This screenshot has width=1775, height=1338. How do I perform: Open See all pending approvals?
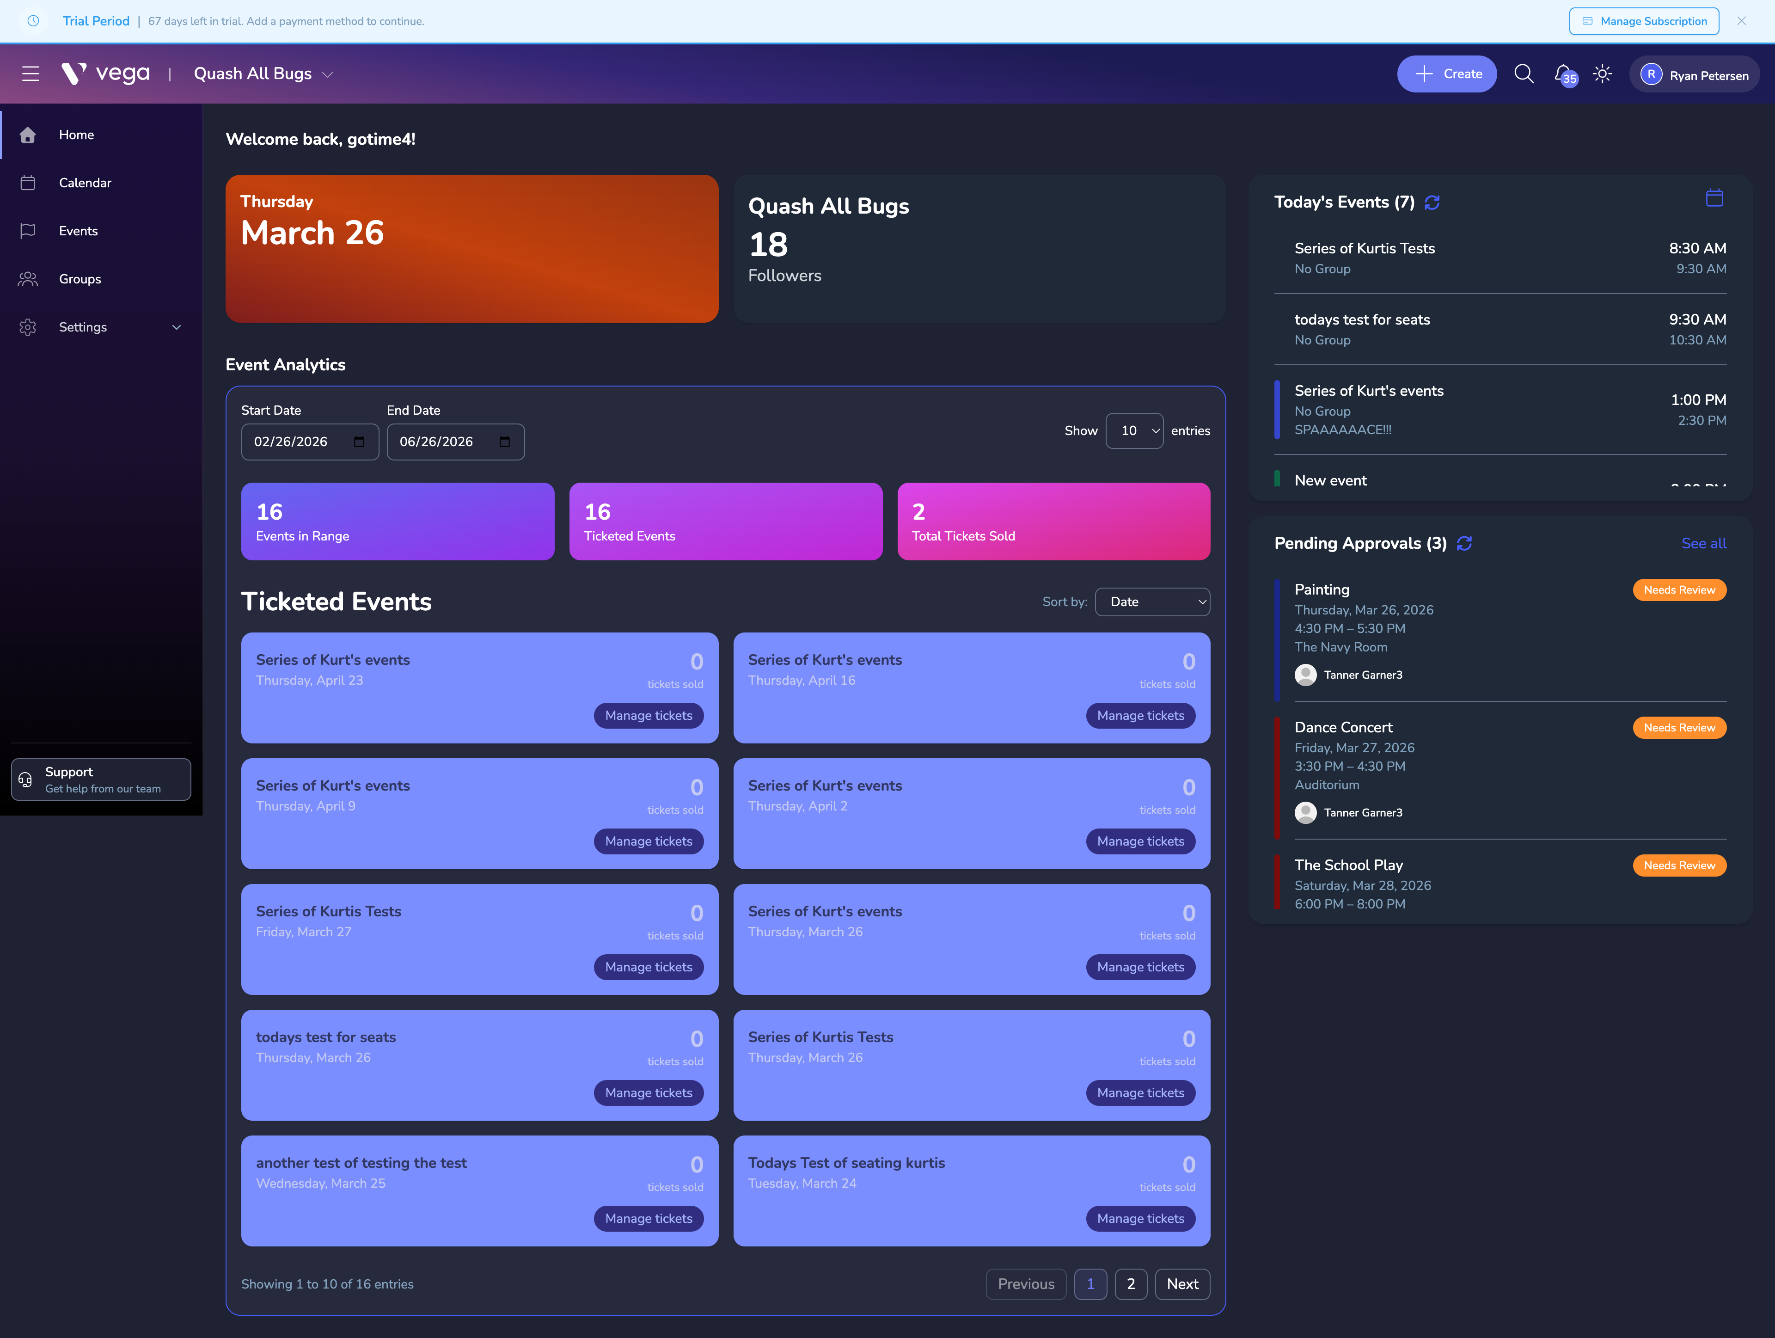(1703, 543)
